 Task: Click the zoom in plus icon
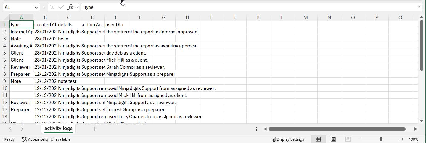pos(402,139)
